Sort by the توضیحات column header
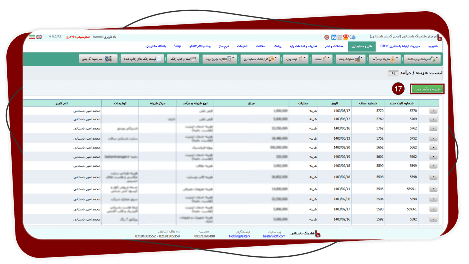Image resolution: width=469 pixels, height=264 pixels. 120,103
